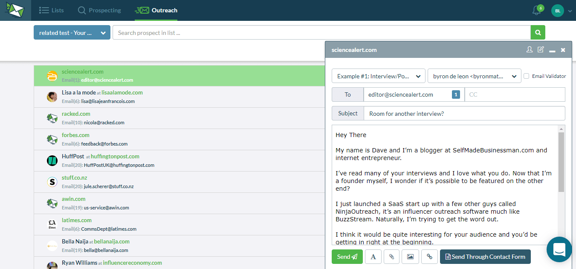The width and height of the screenshot is (576, 269).
Task: Click the Bella Naija logo
Action: pyautogui.click(x=52, y=246)
